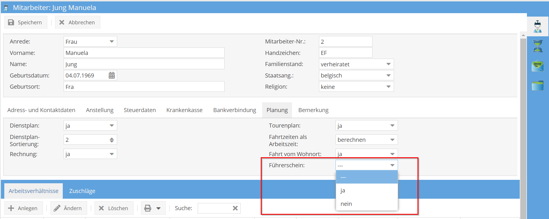Switch to Bemerkung tab
Image resolution: width=549 pixels, height=219 pixels.
pos(313,110)
